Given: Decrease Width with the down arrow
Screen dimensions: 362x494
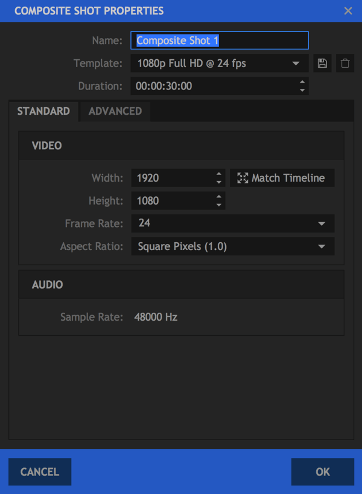Looking at the screenshot, I should pyautogui.click(x=219, y=182).
